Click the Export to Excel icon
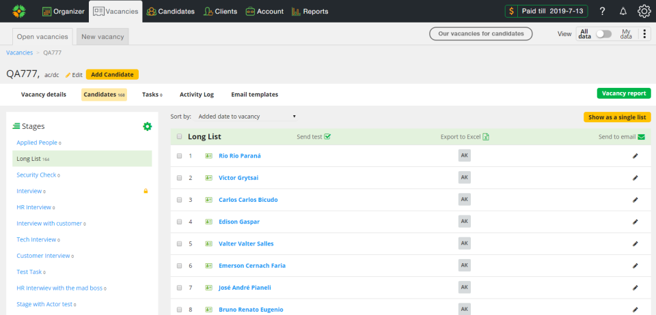The height and width of the screenshot is (315, 656). (x=486, y=136)
